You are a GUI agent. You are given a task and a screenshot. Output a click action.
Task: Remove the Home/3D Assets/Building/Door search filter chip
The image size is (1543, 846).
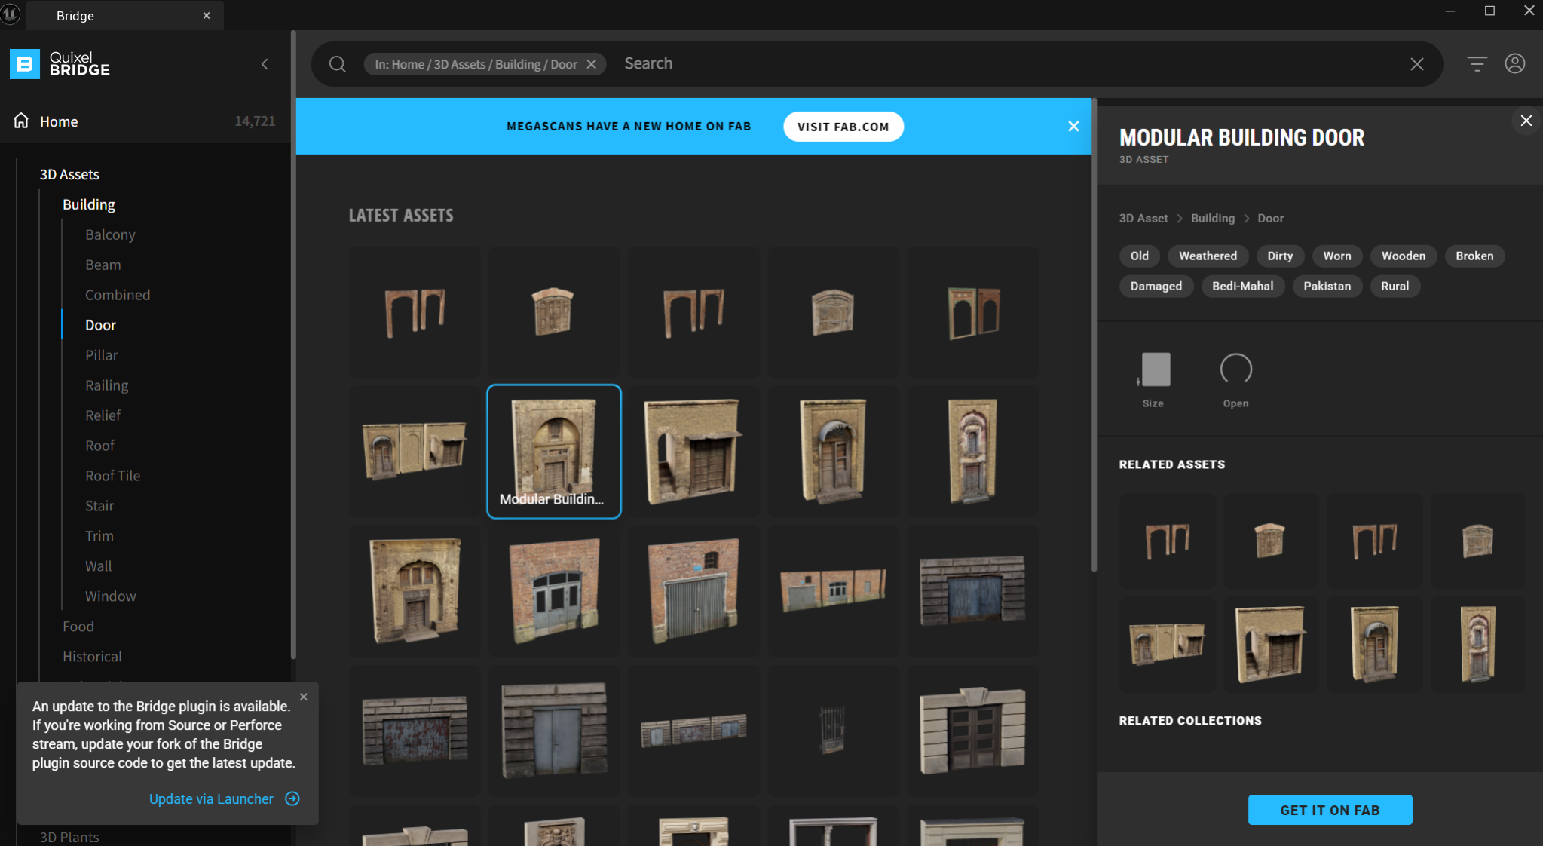click(x=592, y=64)
